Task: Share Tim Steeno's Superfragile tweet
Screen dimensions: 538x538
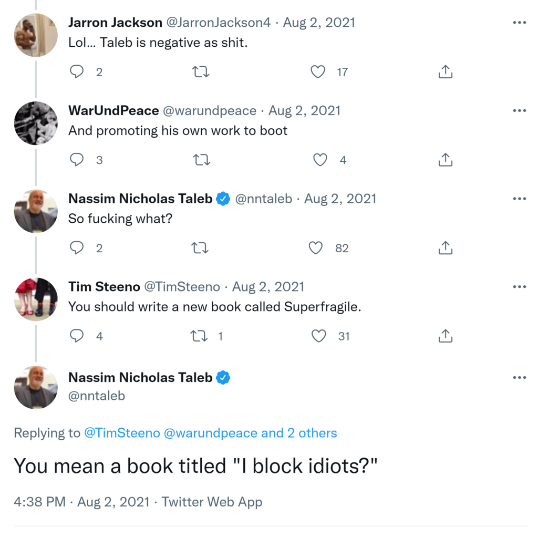Action: (x=445, y=336)
